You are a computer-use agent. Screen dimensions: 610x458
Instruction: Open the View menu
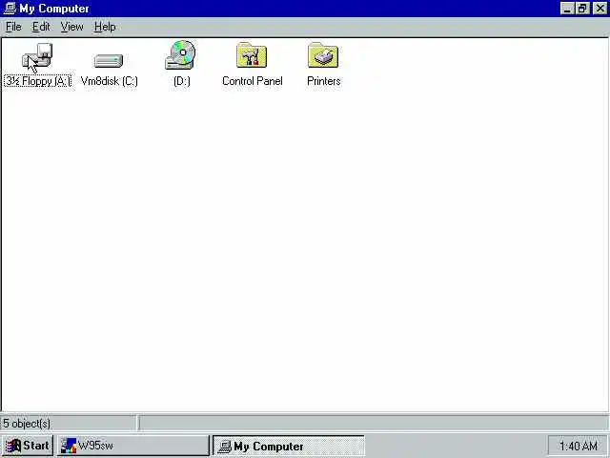point(72,27)
